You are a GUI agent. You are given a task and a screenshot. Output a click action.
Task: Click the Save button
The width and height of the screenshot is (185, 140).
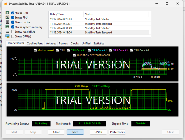(75, 132)
